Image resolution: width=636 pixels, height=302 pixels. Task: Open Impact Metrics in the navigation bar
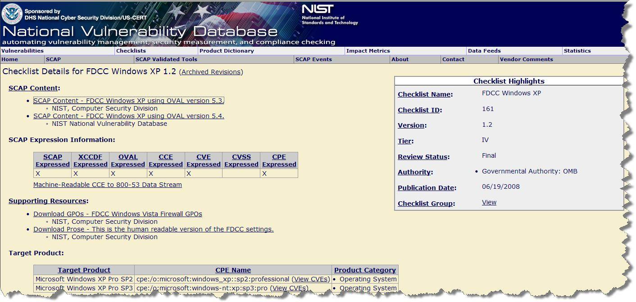click(x=368, y=51)
